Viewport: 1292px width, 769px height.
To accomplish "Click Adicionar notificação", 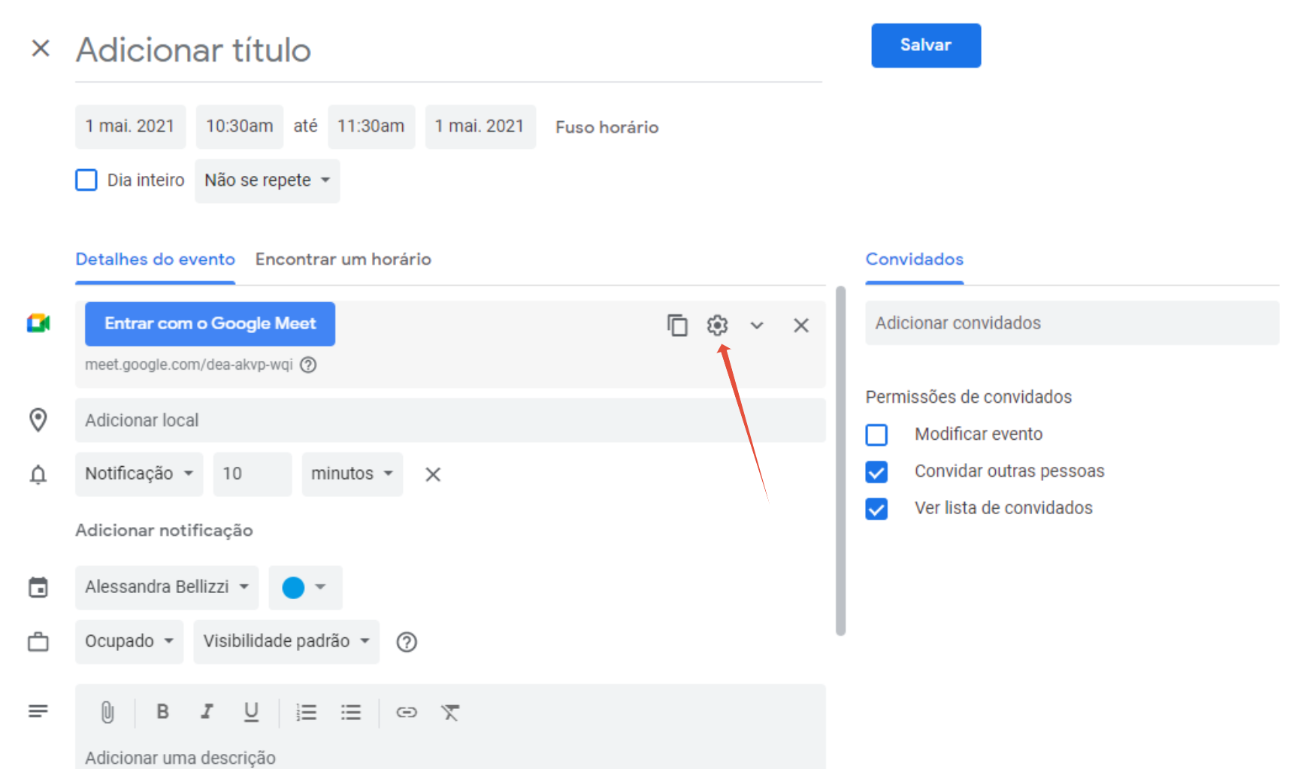I will click(x=164, y=531).
